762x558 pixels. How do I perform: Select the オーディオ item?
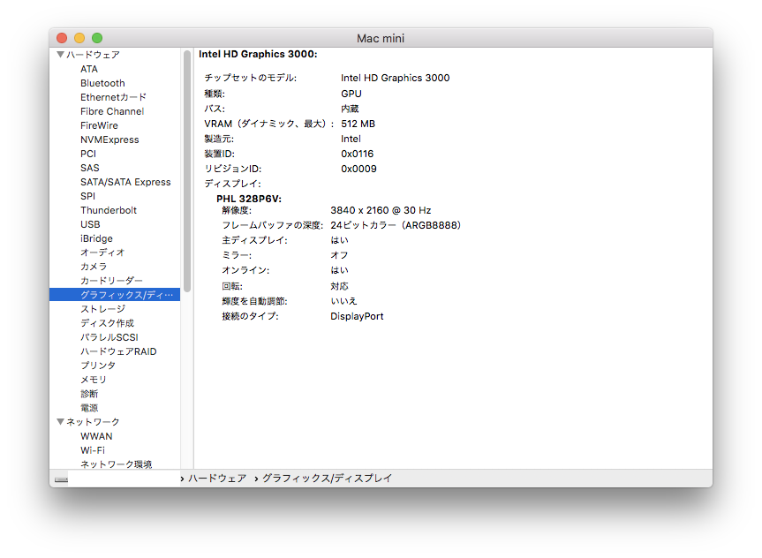102,253
